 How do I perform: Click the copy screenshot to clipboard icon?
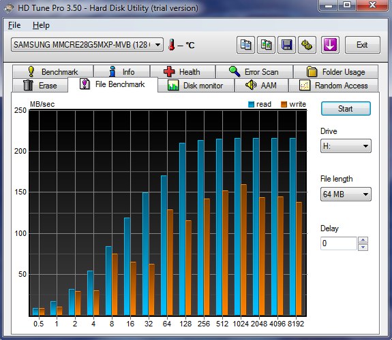[x=267, y=45]
